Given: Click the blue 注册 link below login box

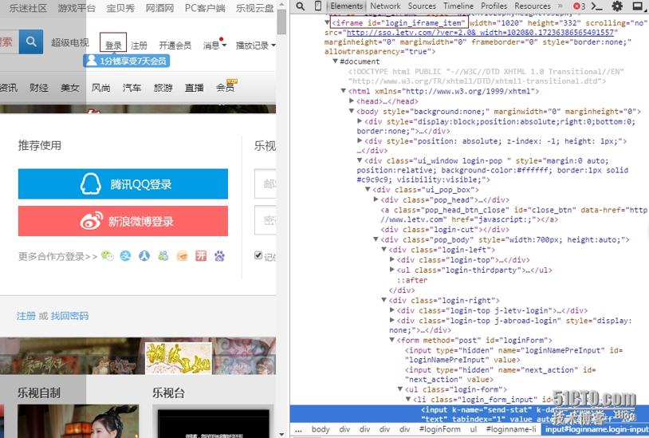Looking at the screenshot, I should [x=26, y=316].
